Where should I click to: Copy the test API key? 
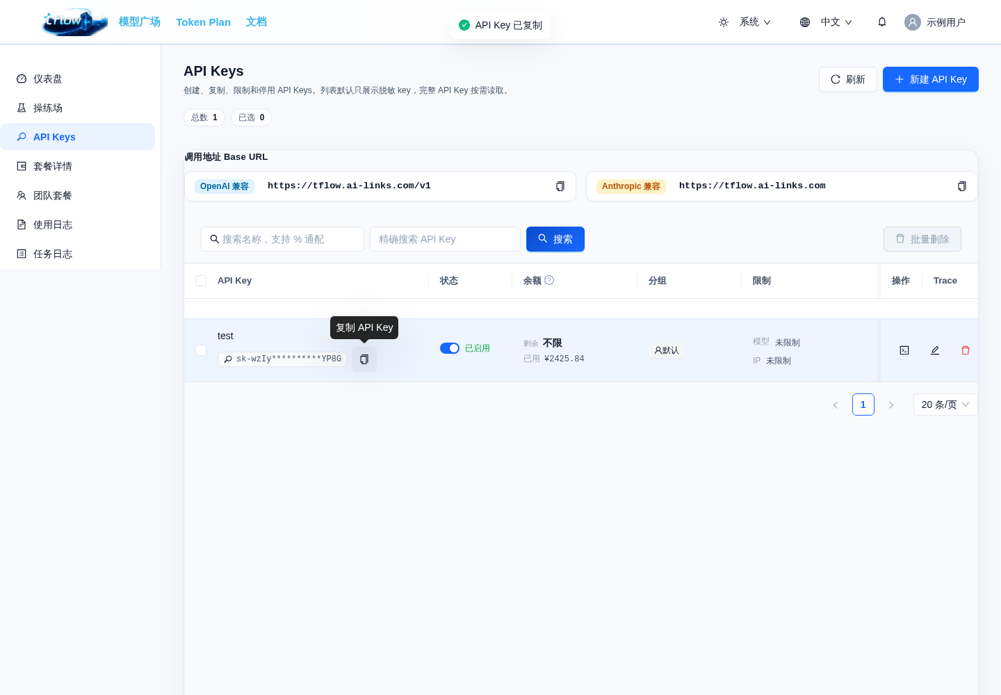[x=364, y=359]
